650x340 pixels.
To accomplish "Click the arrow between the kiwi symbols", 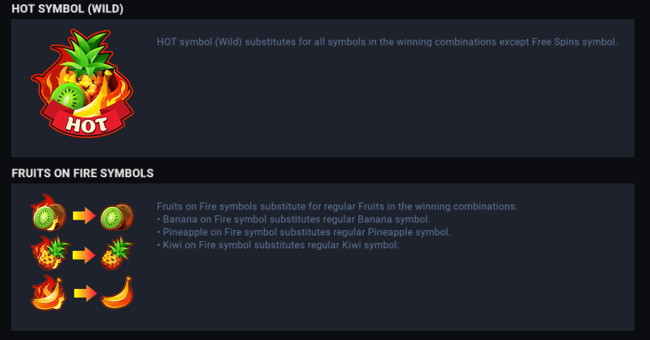I will pos(84,217).
